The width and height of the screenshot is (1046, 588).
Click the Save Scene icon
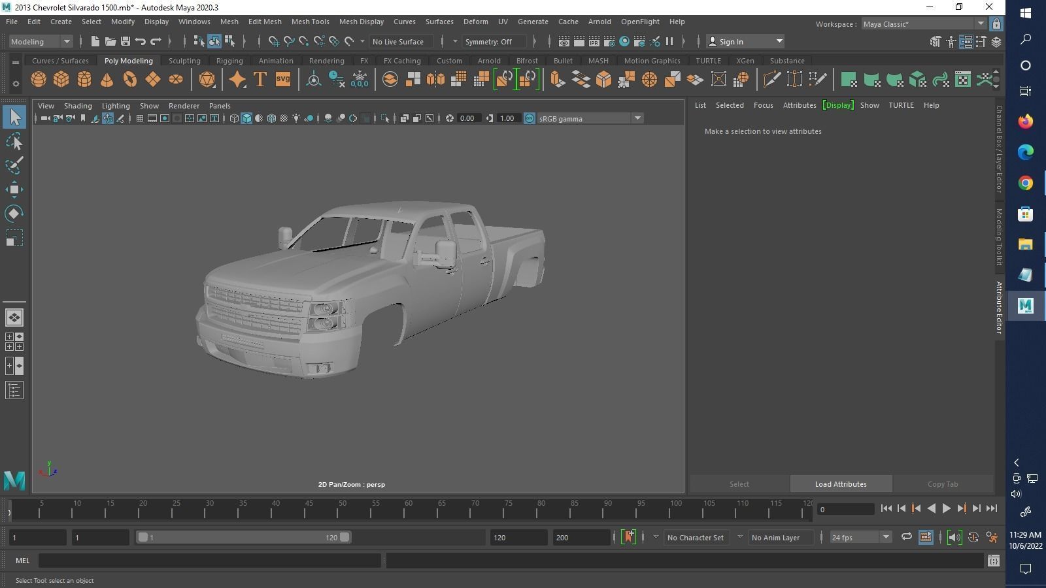point(125,41)
